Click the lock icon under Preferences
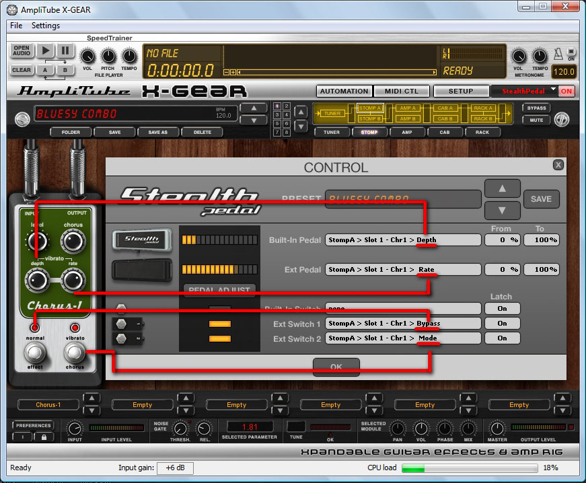The image size is (586, 483). [x=44, y=437]
